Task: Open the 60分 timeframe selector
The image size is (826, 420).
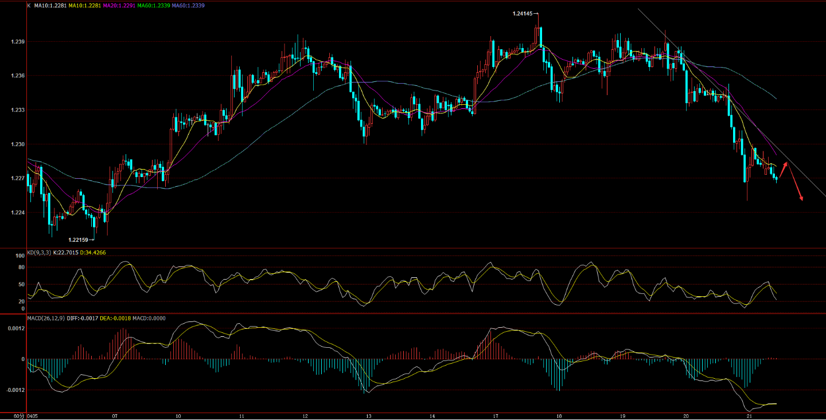Action: (x=18, y=415)
